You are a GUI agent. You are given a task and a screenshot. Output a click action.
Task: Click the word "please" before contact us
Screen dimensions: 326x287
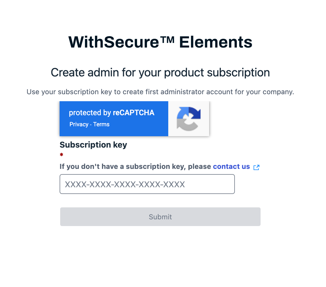(200, 167)
